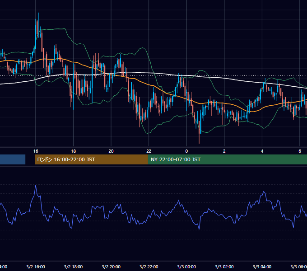Viewport: 307px width, 271px height.
Task: Click the 3/2 22:00 bottom axis label
Action: tap(149, 267)
